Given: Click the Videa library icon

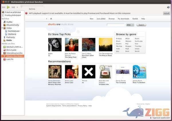Looking at the screenshot, I should pos(5,28).
